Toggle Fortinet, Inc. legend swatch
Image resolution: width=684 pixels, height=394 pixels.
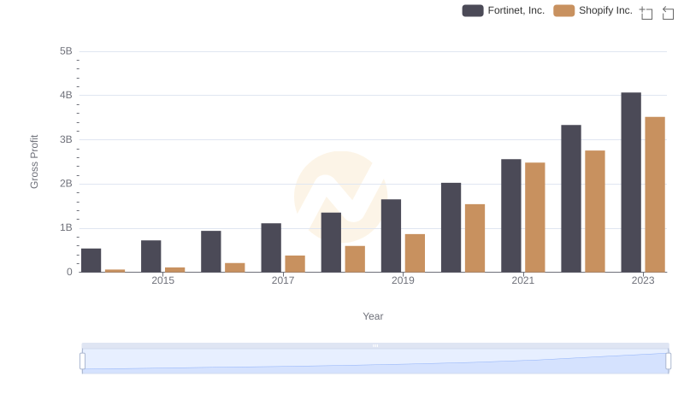pyautogui.click(x=473, y=11)
